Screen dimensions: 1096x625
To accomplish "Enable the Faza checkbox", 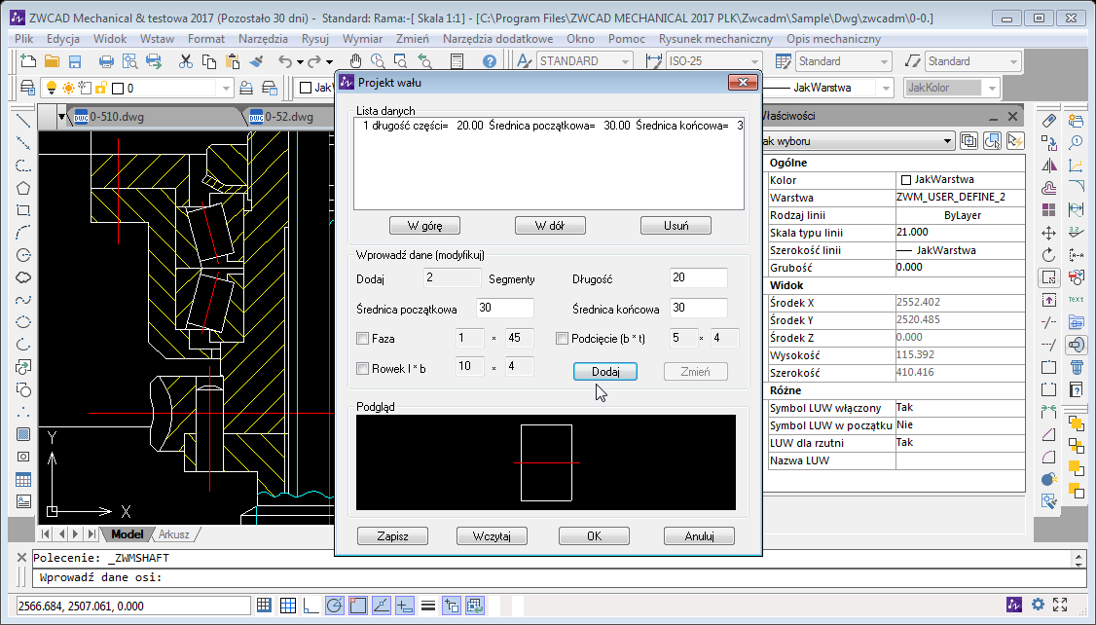I will coord(364,339).
